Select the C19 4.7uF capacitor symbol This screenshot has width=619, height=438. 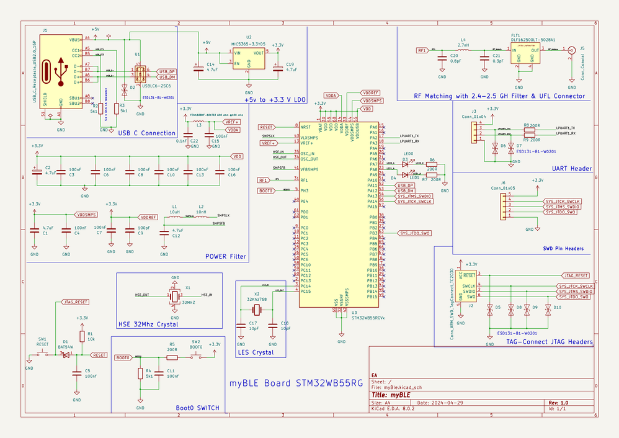click(x=278, y=68)
